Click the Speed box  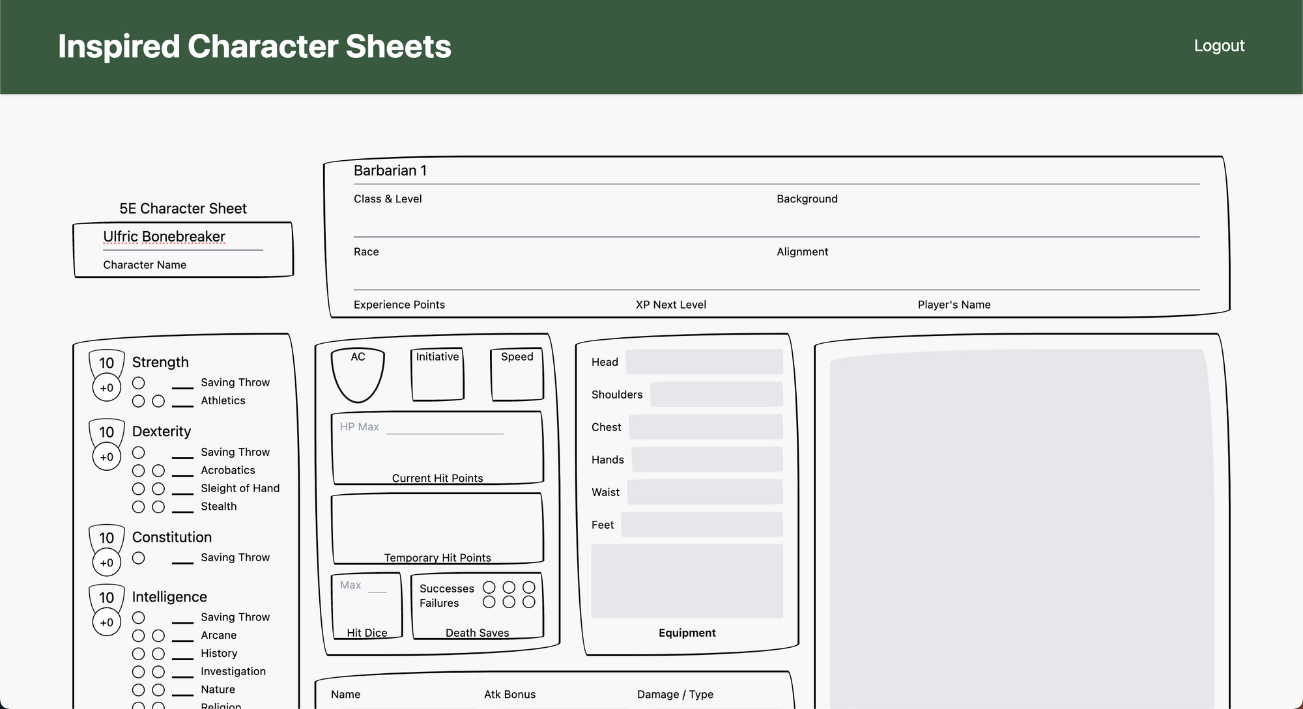(517, 376)
